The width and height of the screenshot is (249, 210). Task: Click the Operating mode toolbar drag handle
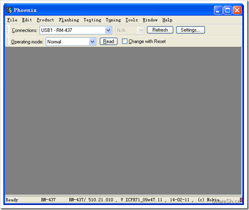tap(7, 42)
